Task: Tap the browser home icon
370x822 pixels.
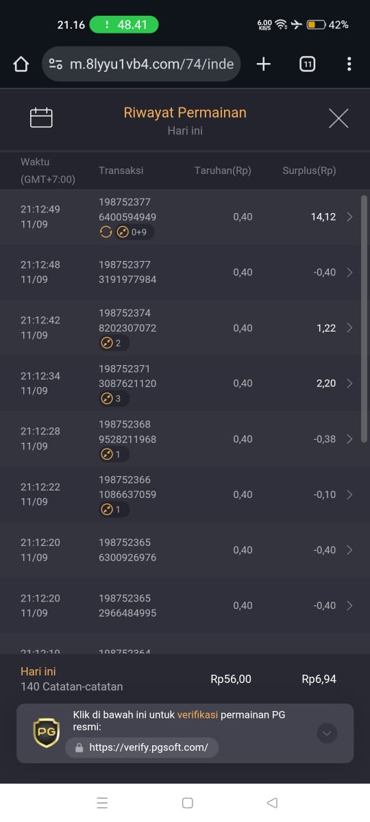Action: (21, 64)
